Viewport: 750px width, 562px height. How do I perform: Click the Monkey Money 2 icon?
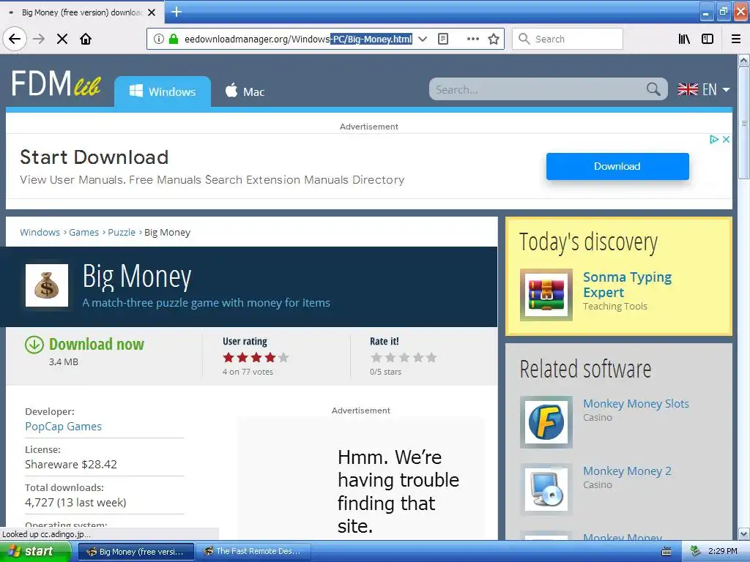[546, 490]
